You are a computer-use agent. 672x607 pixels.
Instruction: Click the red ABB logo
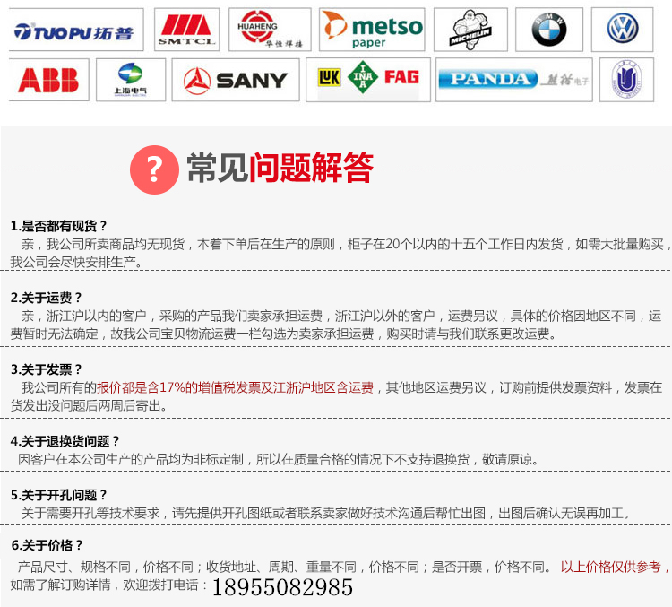pos(49,80)
